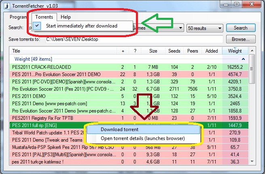This screenshot has width=265, height=174.
Task: Click scrollbar down arrow of results list
Action: (x=252, y=161)
